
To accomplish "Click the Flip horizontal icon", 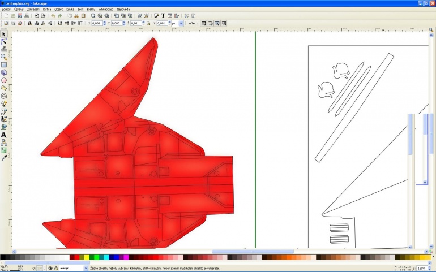I will tap(44, 23).
